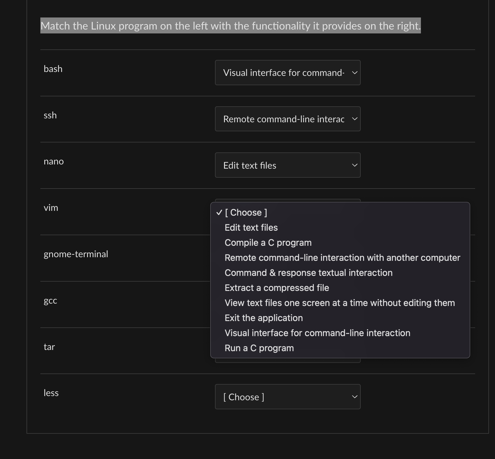Click the 'ssh' program label
The width and height of the screenshot is (495, 459).
click(x=50, y=115)
